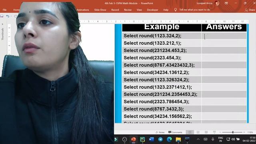Open Ribbon Display Options icon

coord(226,3)
